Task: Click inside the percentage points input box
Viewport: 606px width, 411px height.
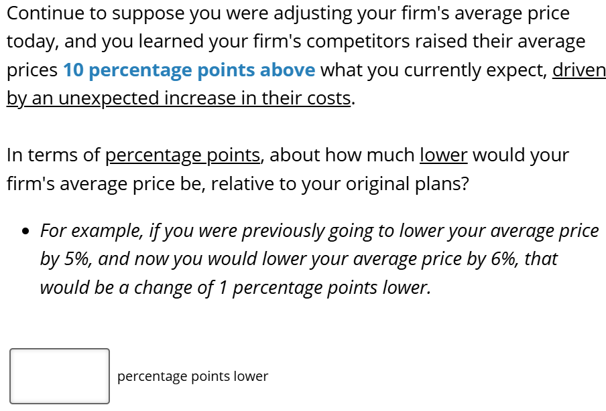Action: [x=59, y=376]
